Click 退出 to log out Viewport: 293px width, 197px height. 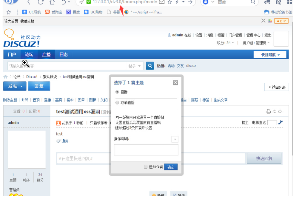[268, 35]
